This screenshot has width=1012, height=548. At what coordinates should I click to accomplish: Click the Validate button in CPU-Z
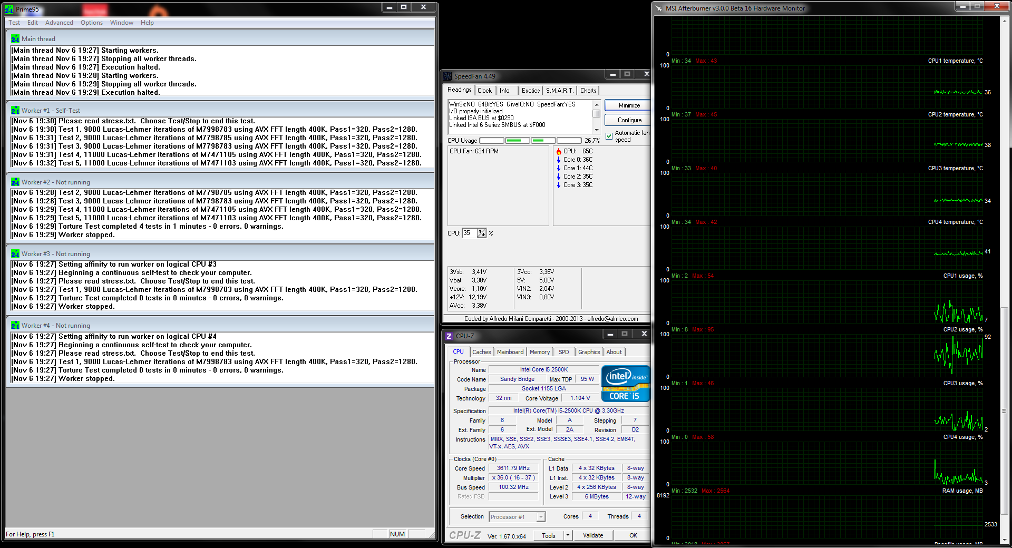593,535
